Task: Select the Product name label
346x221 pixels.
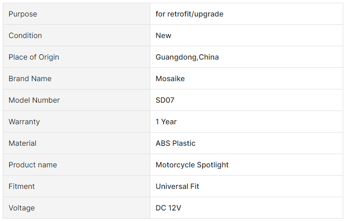Action: [33, 165]
